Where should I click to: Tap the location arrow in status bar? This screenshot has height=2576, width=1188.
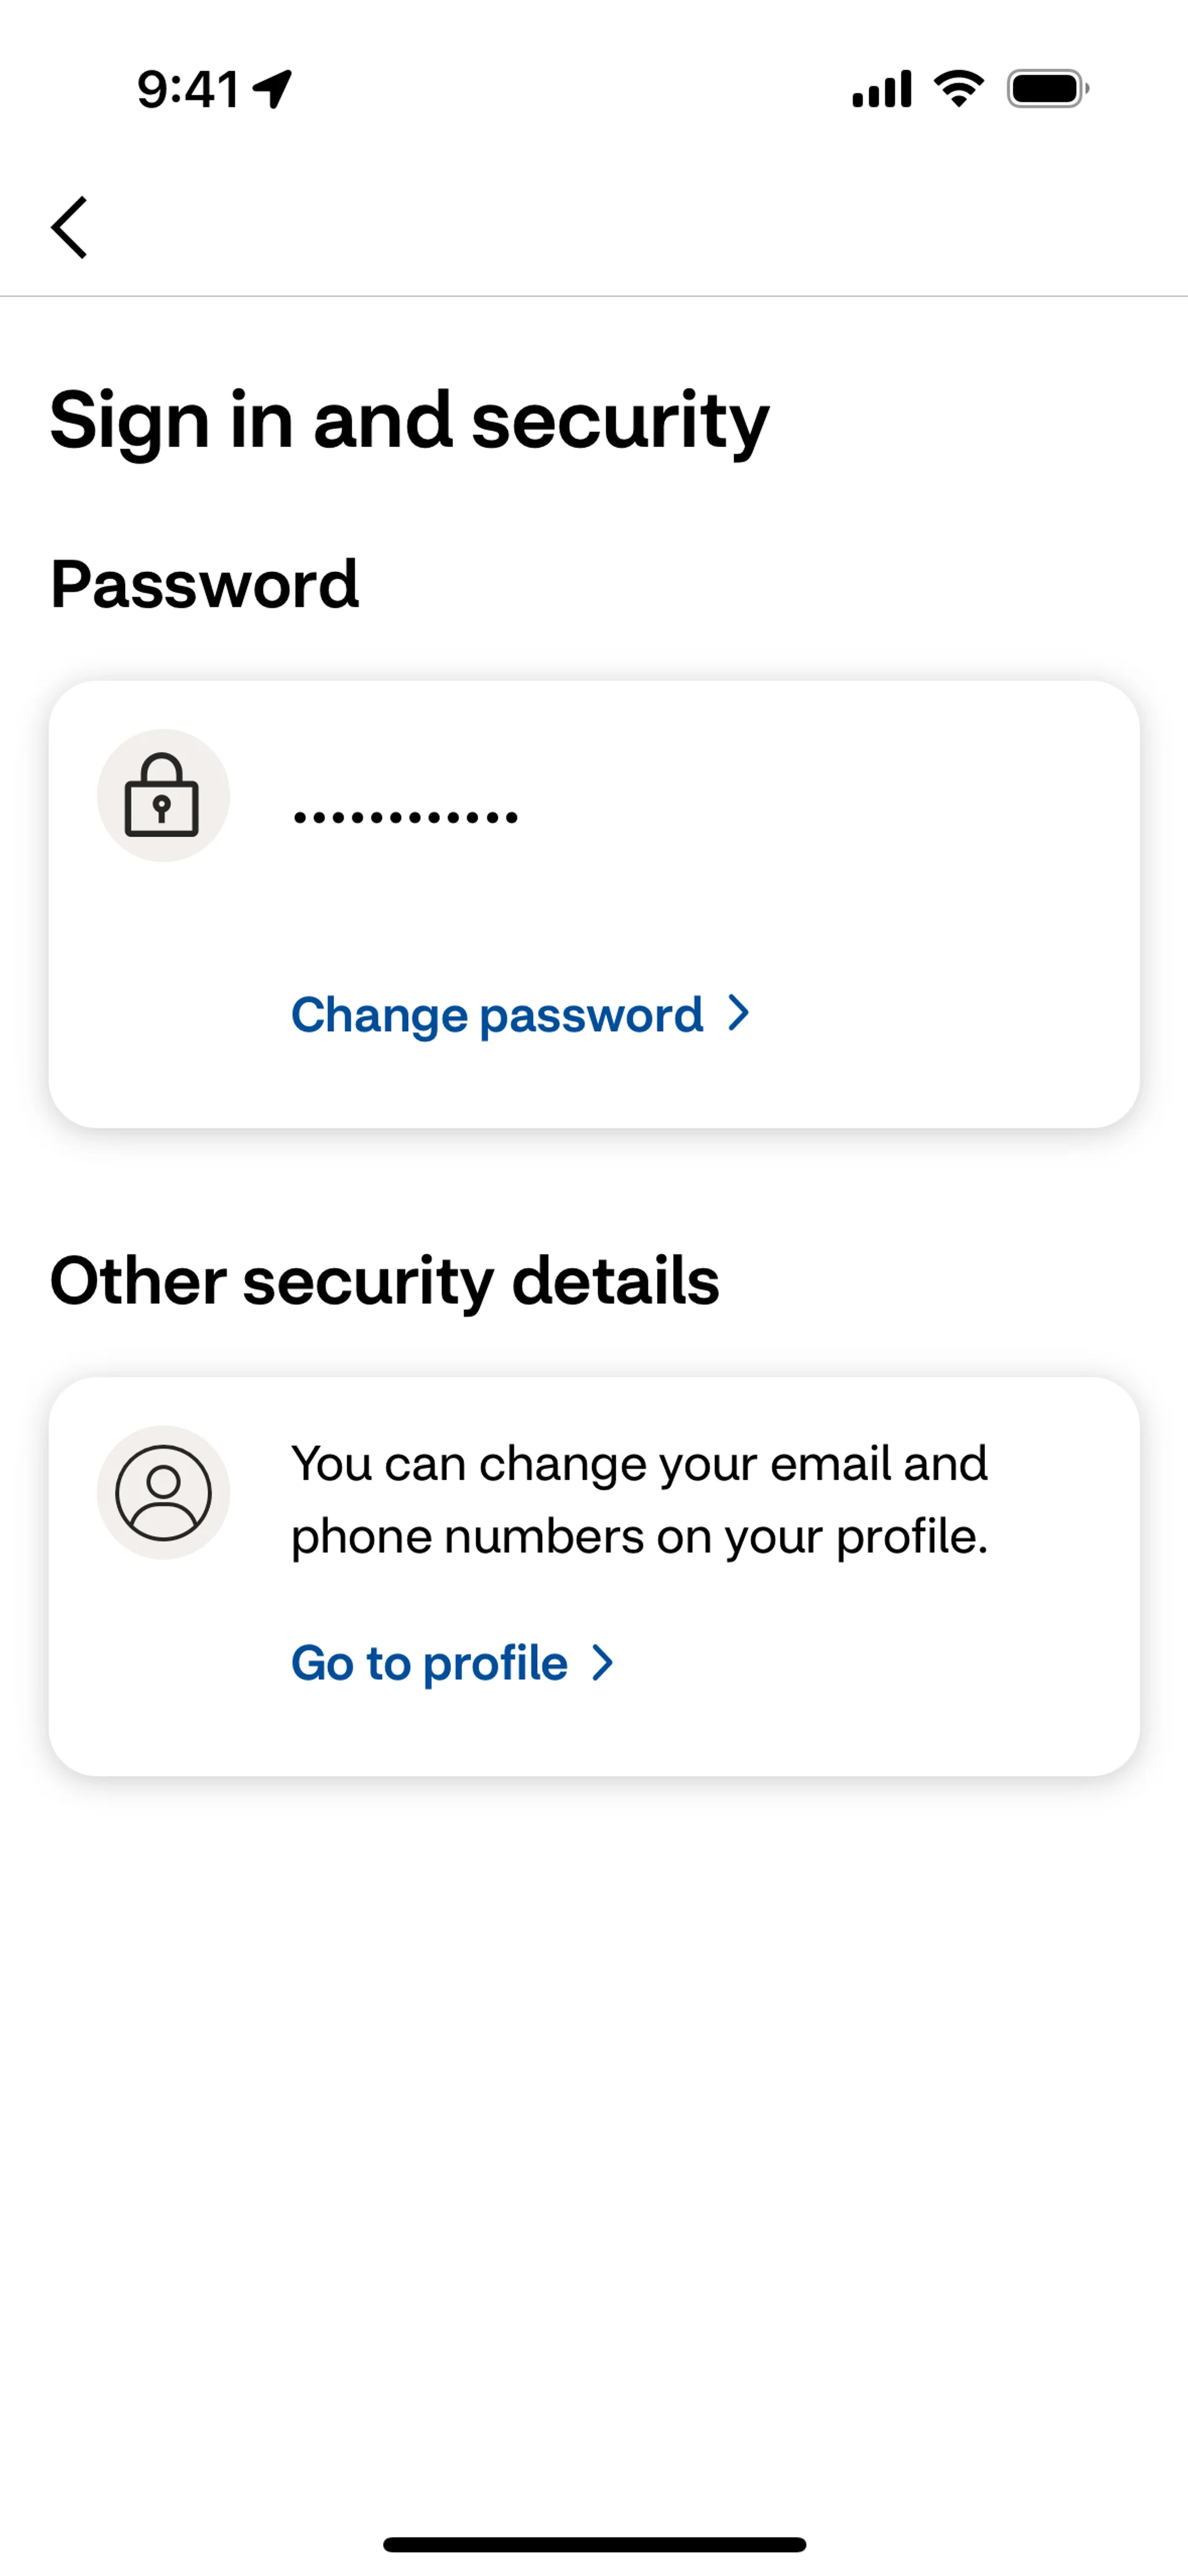272,89
